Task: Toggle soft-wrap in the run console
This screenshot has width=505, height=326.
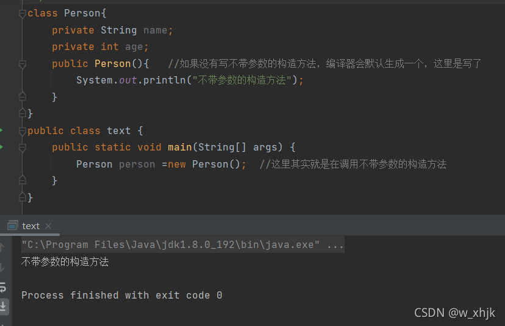Action: coord(2,287)
